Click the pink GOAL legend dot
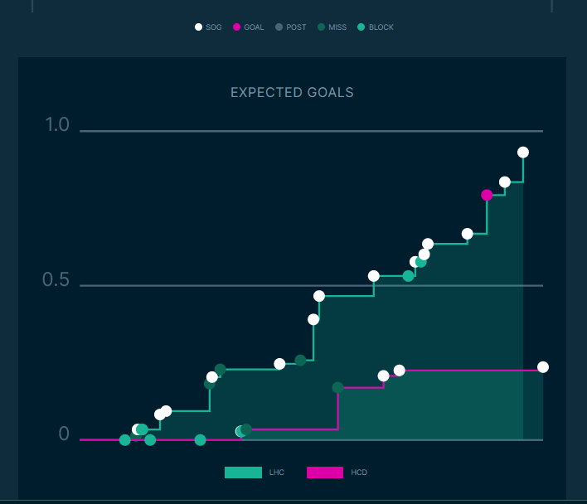 (x=237, y=27)
